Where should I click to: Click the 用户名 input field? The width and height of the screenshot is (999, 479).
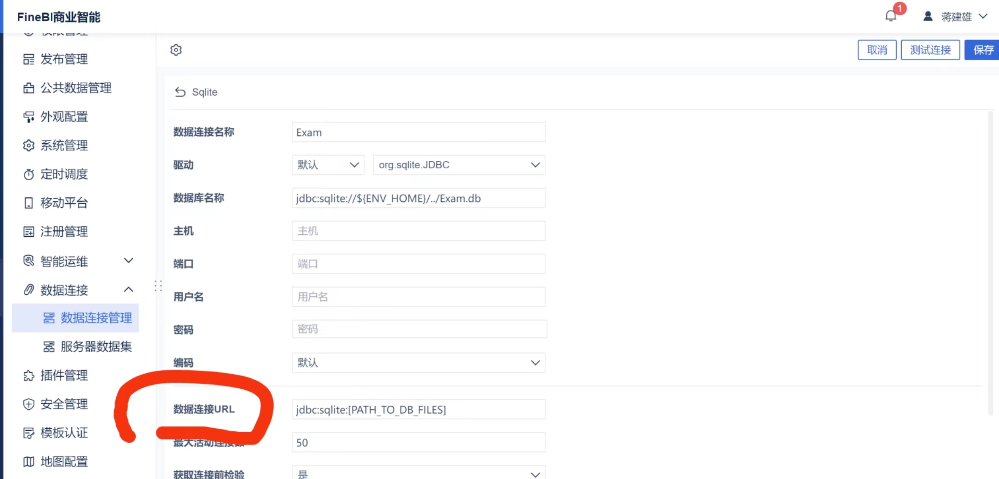[419, 297]
